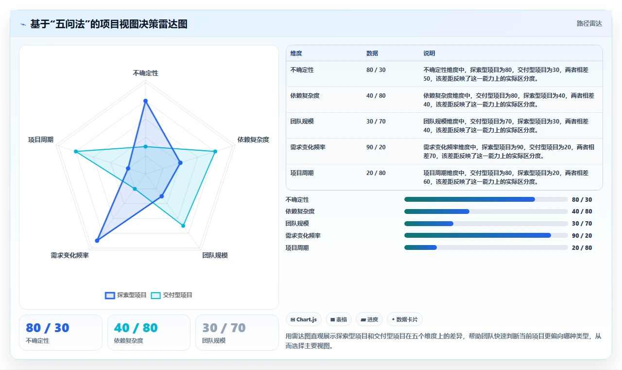
Task: Click the 交付型 point on 项目周期 axis
Action: pos(76,152)
